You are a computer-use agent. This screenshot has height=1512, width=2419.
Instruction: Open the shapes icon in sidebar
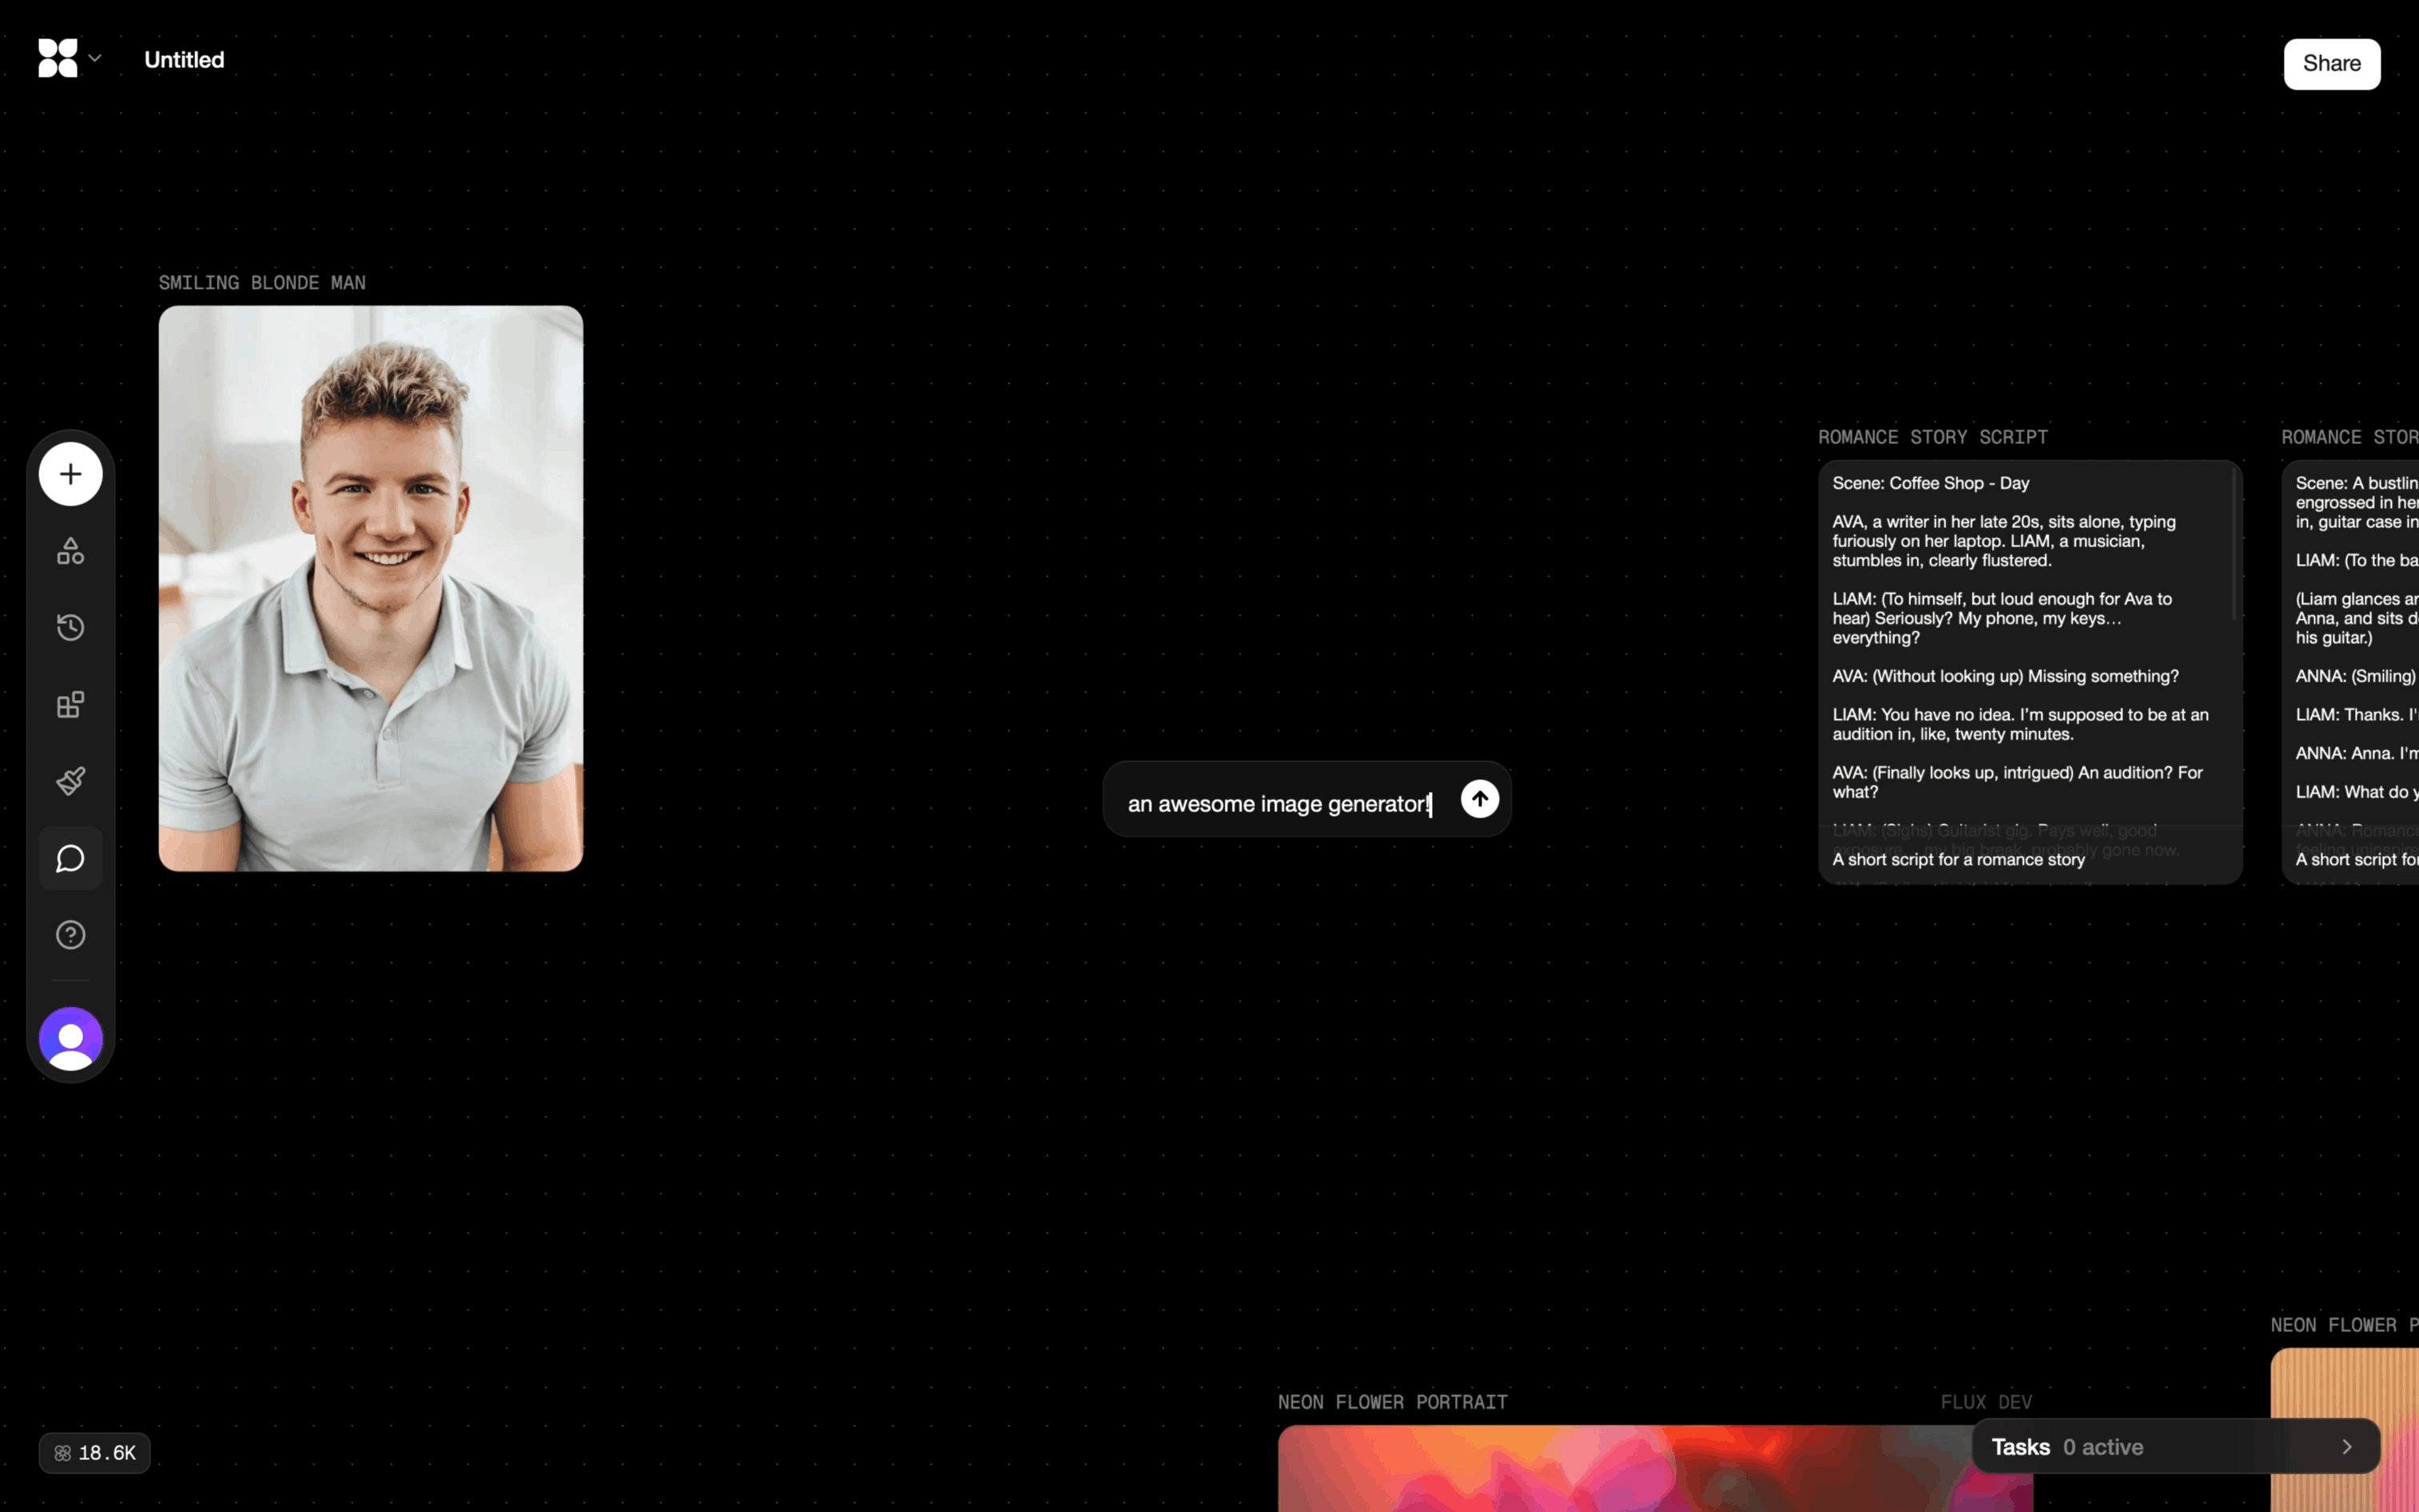(x=70, y=551)
